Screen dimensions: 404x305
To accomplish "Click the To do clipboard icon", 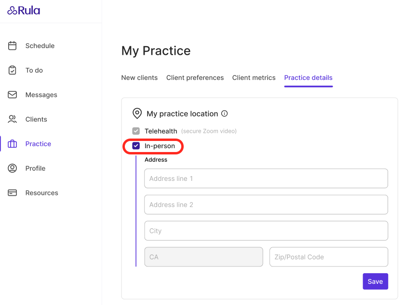I will [13, 70].
